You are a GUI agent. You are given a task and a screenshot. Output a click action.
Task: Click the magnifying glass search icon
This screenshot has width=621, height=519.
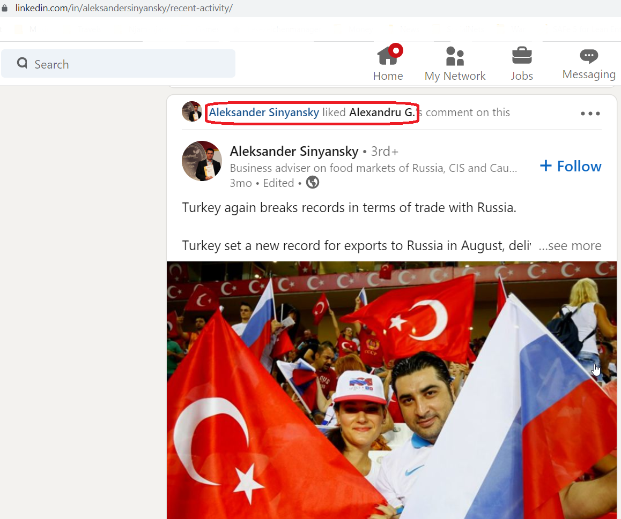pyautogui.click(x=22, y=63)
